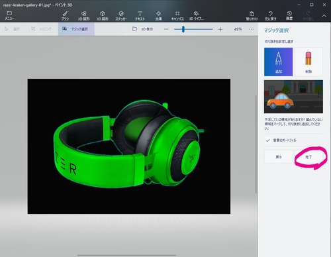The image size is (331, 257).
Task: Click the orange car tutorial preview
Action: 293,97
